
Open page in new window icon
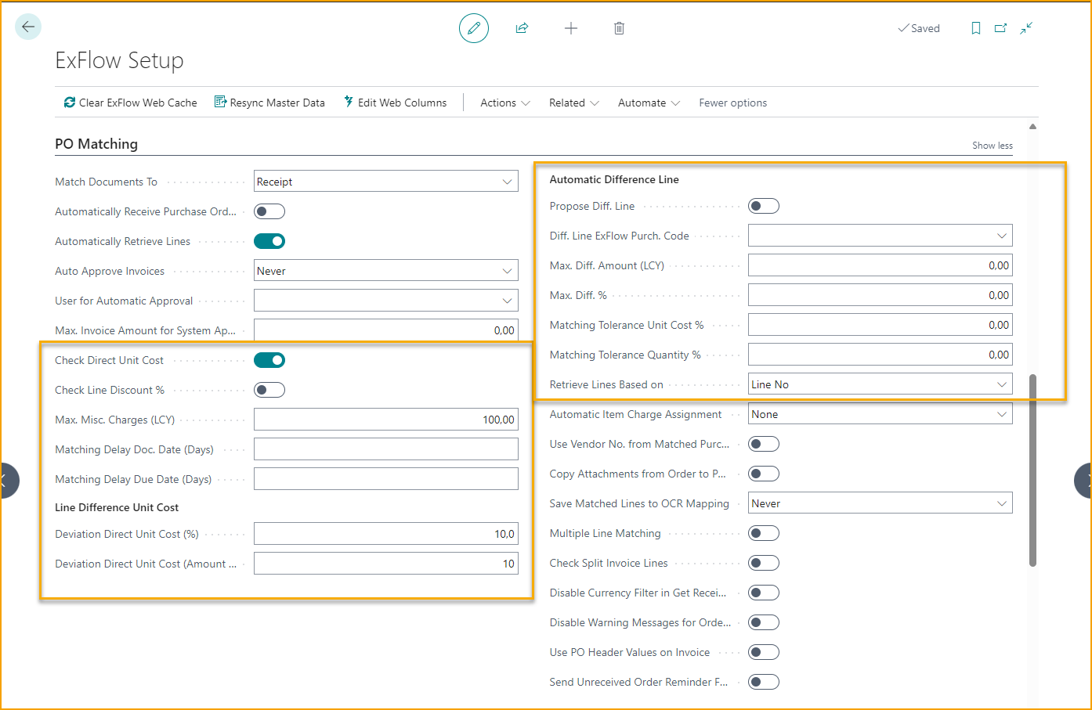coord(1001,28)
